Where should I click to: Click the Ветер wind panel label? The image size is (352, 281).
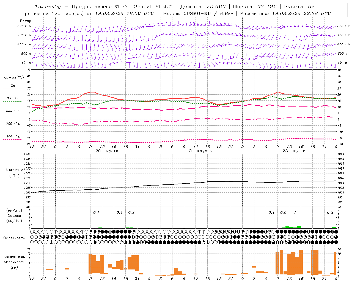coord(26,21)
